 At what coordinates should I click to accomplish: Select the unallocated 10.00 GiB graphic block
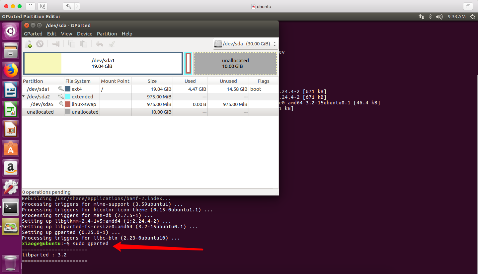[x=235, y=63]
